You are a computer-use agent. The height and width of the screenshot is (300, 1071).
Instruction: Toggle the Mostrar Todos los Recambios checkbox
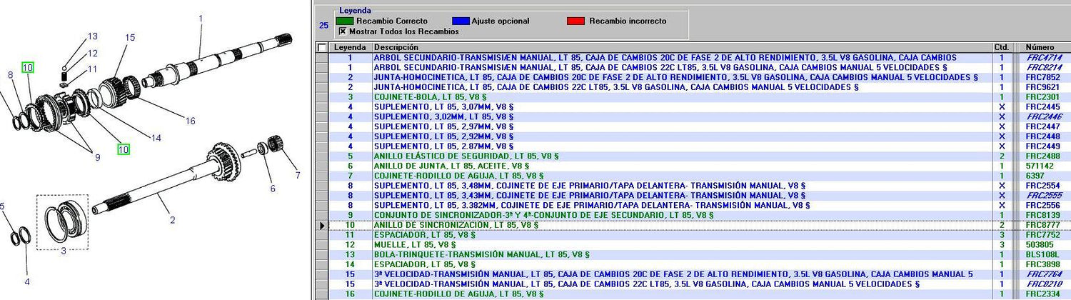[343, 31]
